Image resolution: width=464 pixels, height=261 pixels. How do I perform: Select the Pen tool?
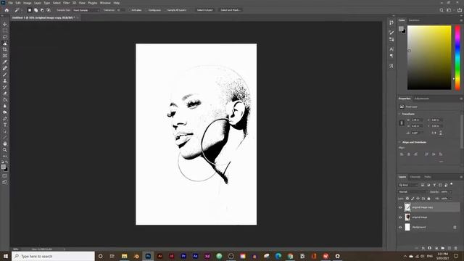[x=5, y=119]
